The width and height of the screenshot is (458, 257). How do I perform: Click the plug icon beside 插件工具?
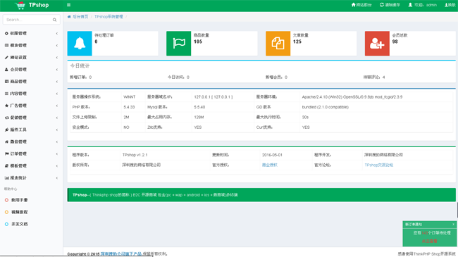[x=6, y=130]
